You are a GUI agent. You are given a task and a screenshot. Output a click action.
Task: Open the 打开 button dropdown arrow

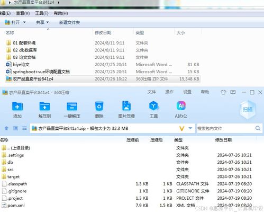(24, 22)
